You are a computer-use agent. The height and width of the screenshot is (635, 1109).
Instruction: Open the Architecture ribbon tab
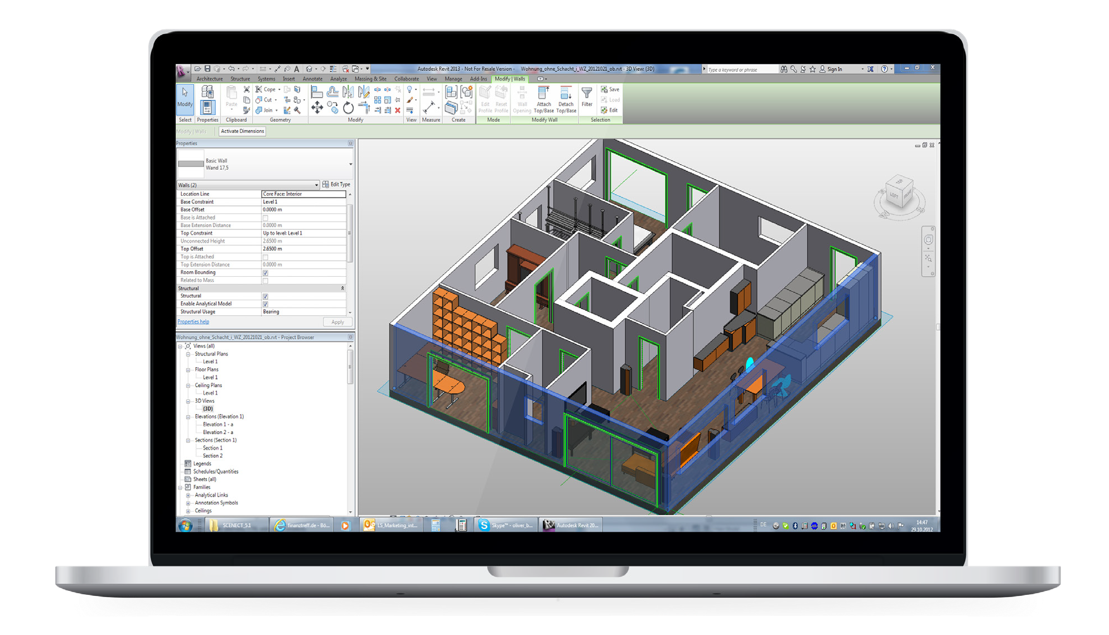tap(209, 79)
